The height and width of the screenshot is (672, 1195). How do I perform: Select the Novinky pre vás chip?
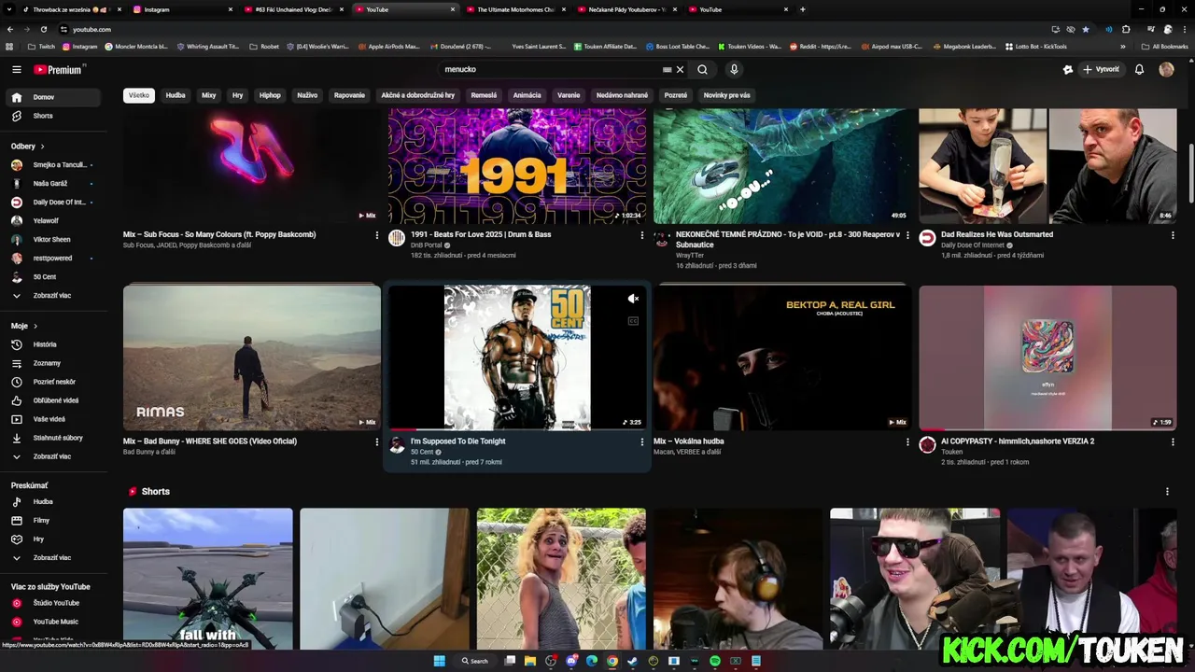tap(726, 95)
